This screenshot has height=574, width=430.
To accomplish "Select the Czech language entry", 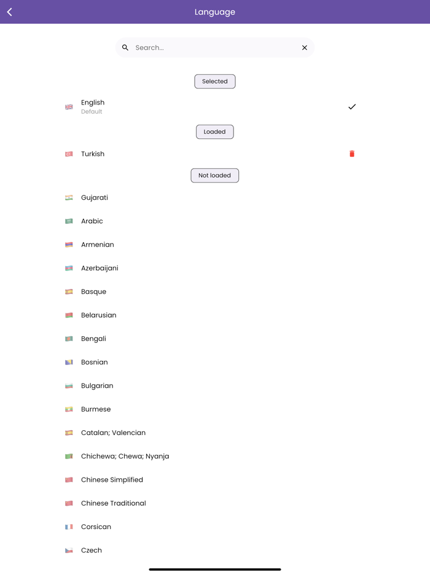I will [x=91, y=550].
